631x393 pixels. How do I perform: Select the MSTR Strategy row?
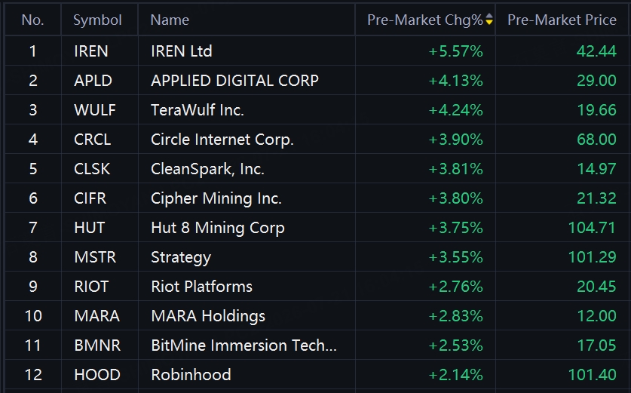pos(317,257)
